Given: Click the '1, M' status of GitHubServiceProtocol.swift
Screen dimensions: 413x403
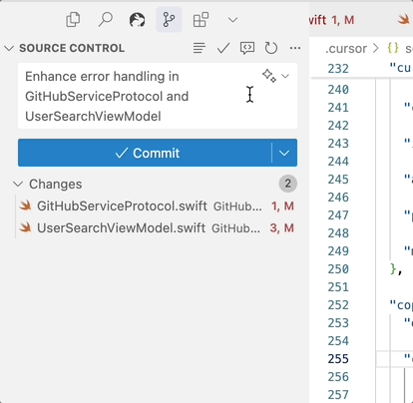Looking at the screenshot, I should click(x=282, y=206).
